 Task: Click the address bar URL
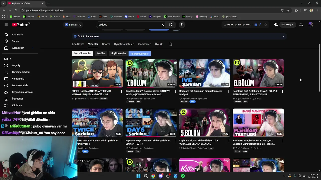tap(45, 10)
